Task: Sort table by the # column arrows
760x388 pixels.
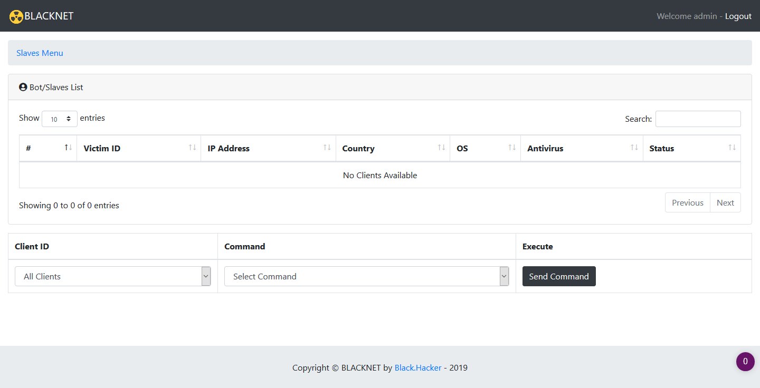Action: (x=68, y=148)
